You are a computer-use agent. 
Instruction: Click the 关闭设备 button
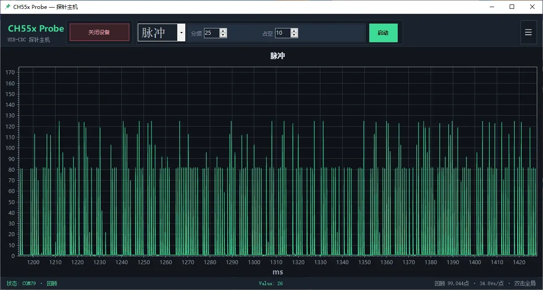[100, 32]
